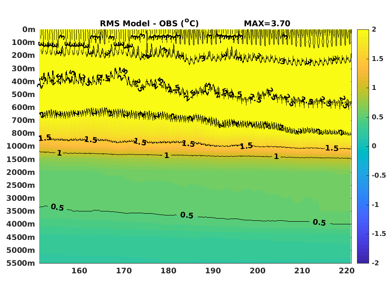Click the '180' x-axis tick label
This screenshot has height=292, width=390.
[168, 271]
